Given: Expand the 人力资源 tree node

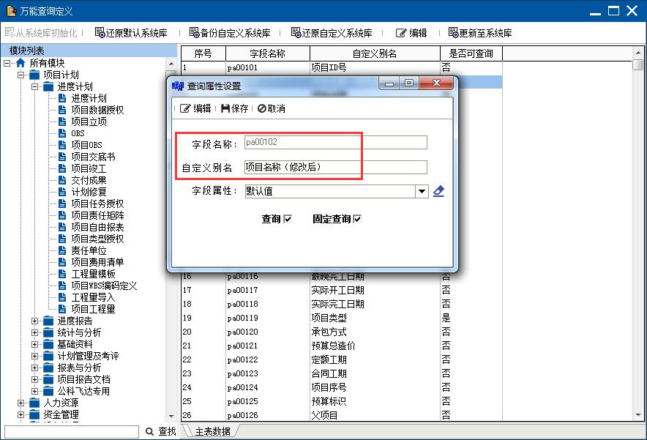Looking at the screenshot, I should coord(21,403).
